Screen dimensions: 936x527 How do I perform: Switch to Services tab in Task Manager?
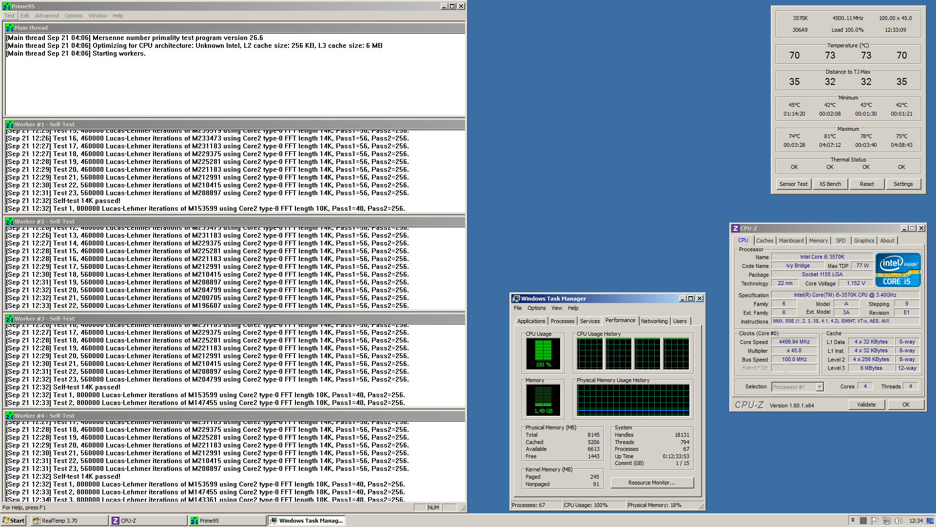coord(590,321)
